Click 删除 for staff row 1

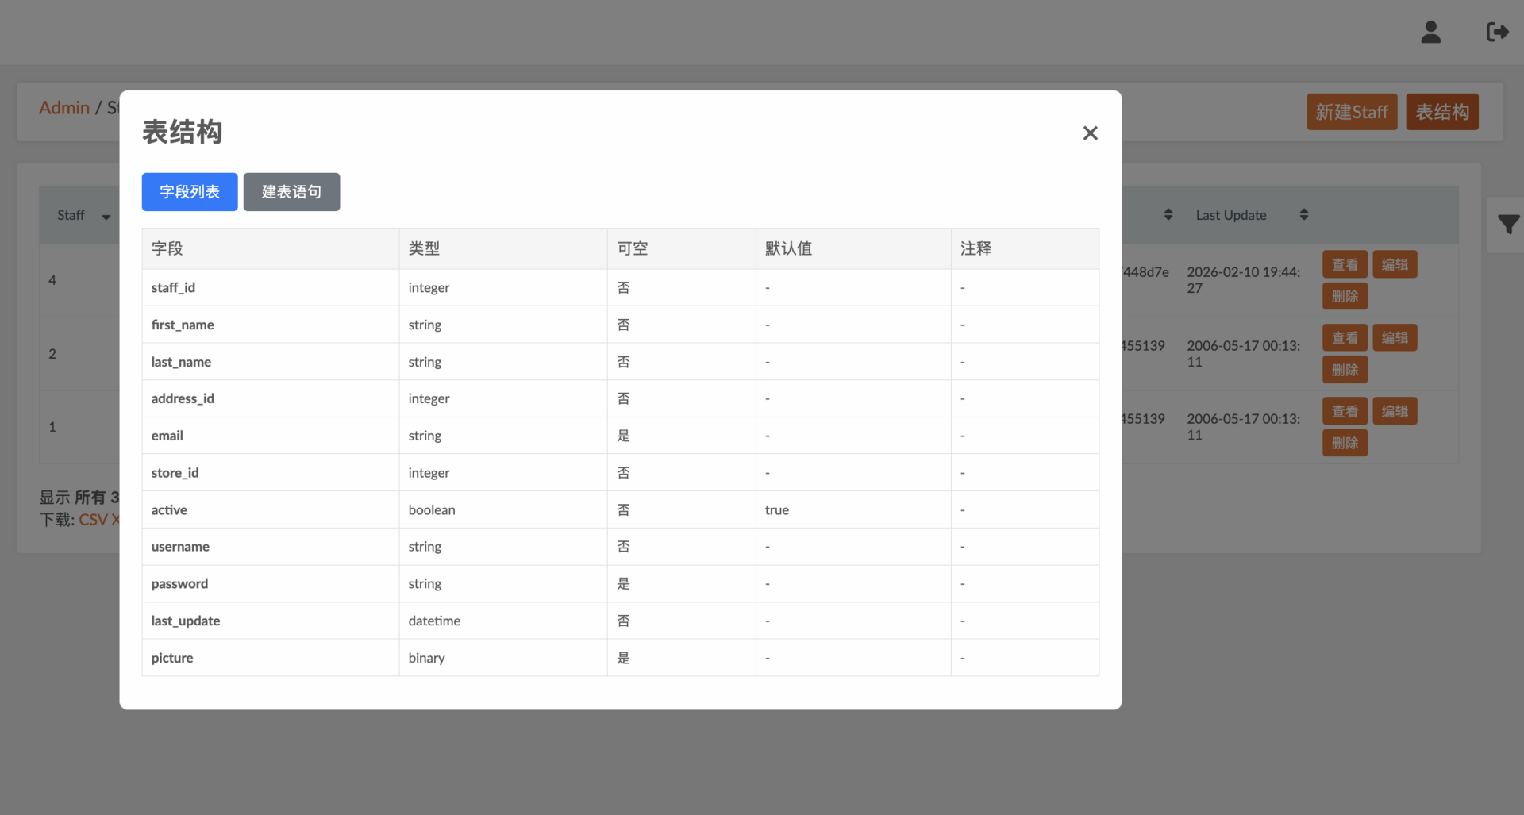(x=1345, y=444)
